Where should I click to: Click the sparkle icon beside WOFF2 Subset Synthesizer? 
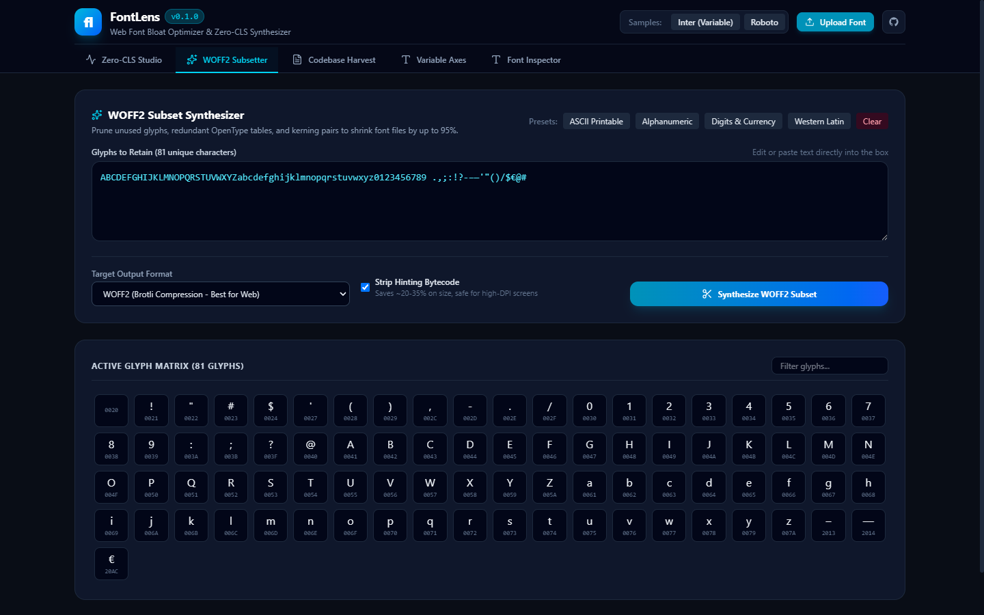click(x=97, y=115)
